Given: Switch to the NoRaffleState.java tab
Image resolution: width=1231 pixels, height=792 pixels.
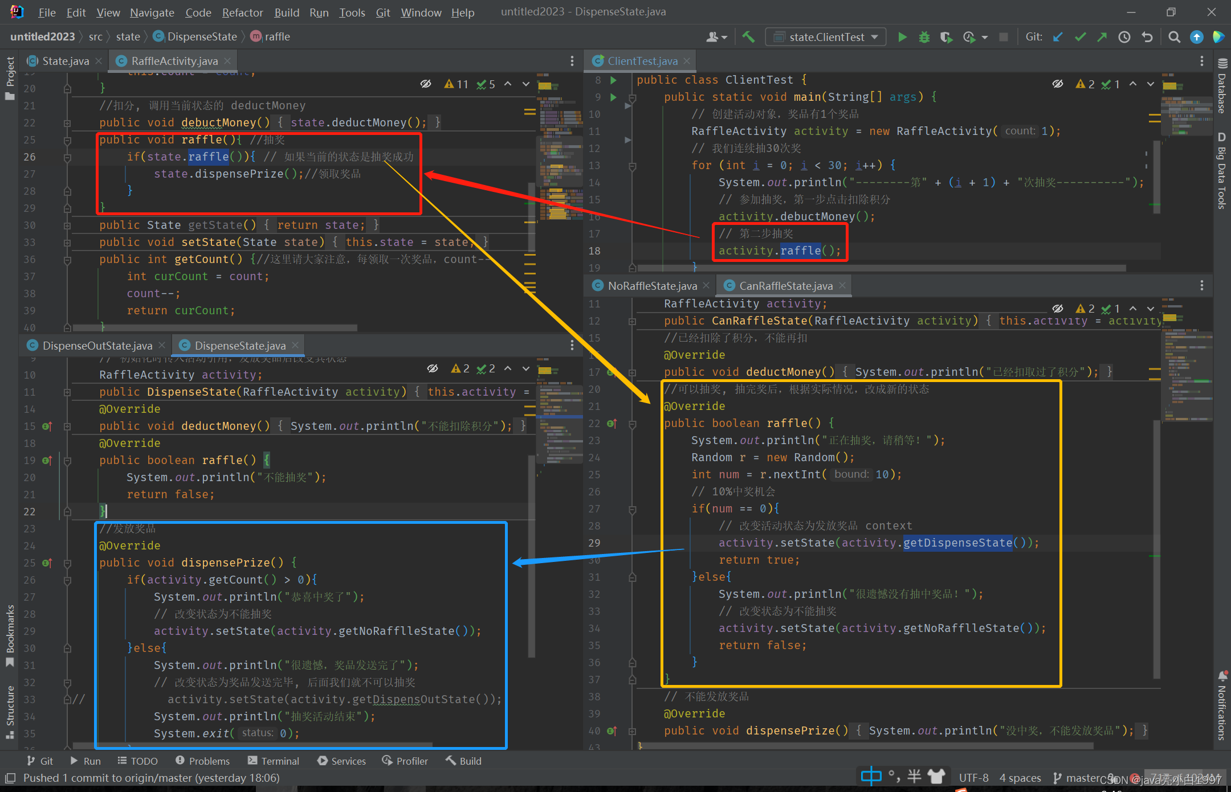Looking at the screenshot, I should [x=651, y=286].
